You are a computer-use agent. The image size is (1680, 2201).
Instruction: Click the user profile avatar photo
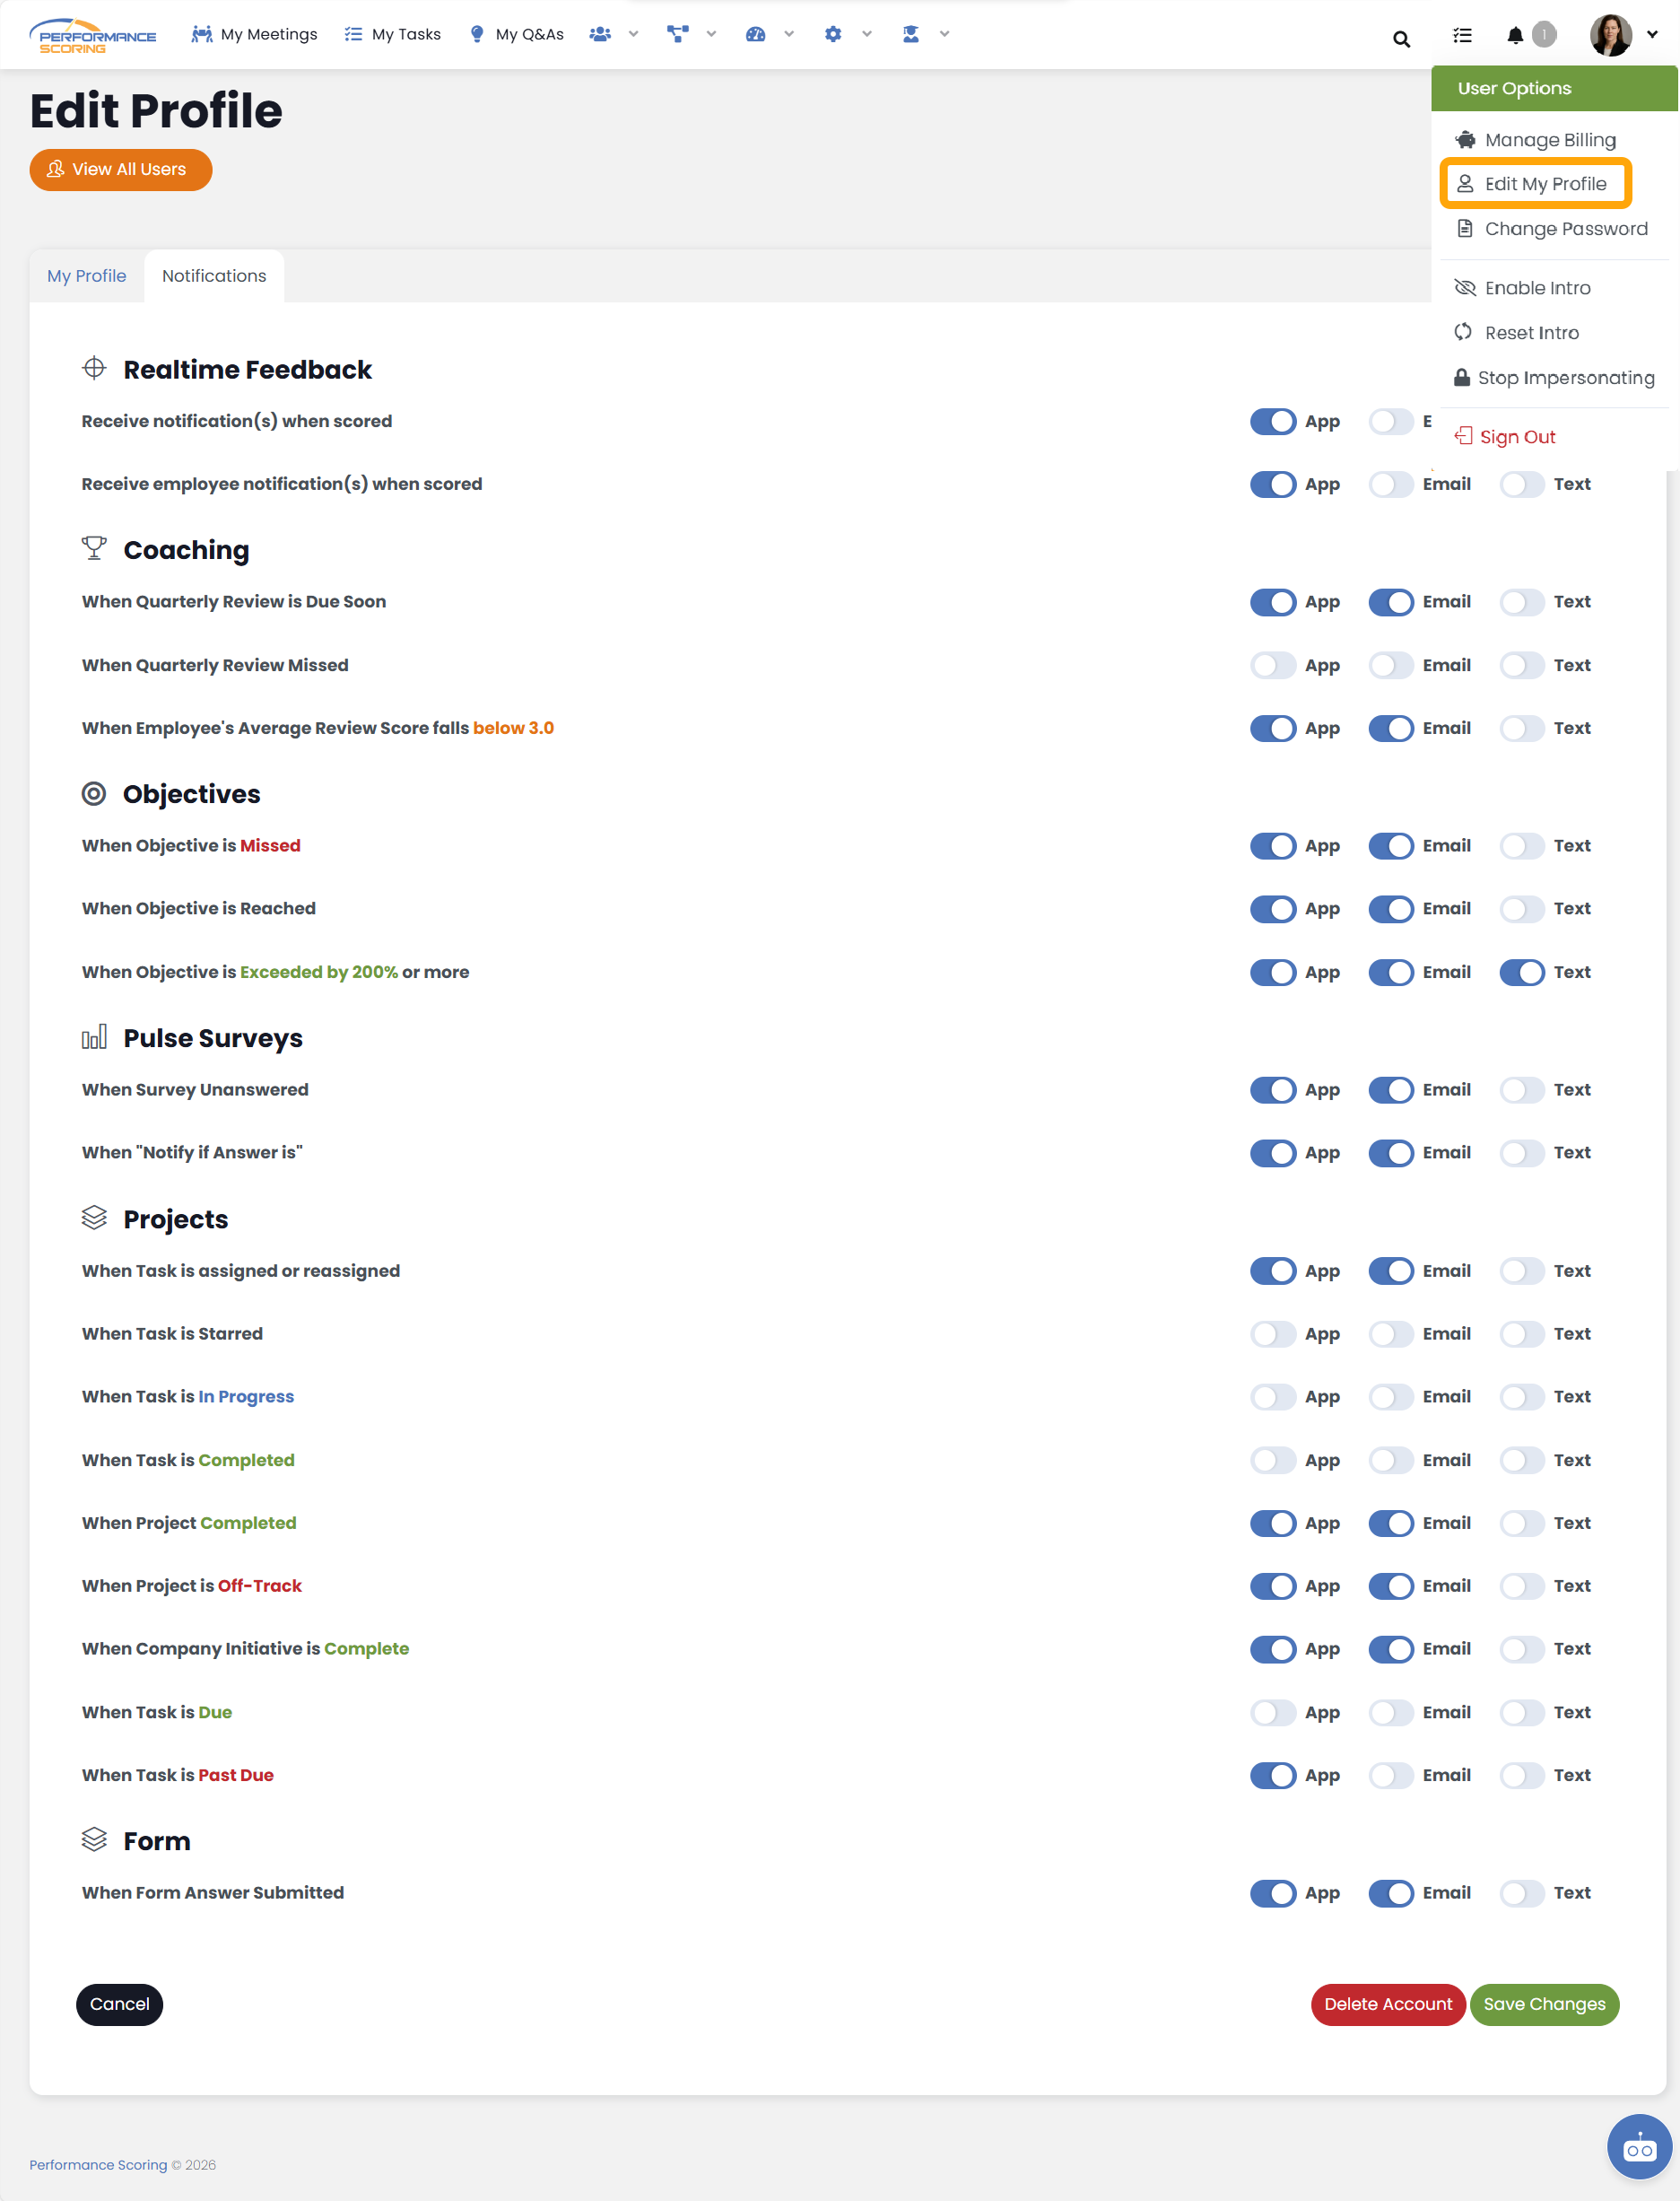1610,36
